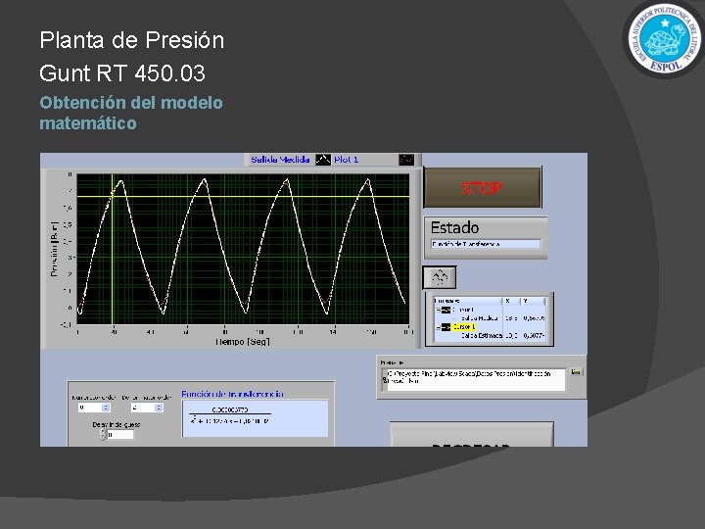Click the Delay initial guess value field

(x=120, y=435)
